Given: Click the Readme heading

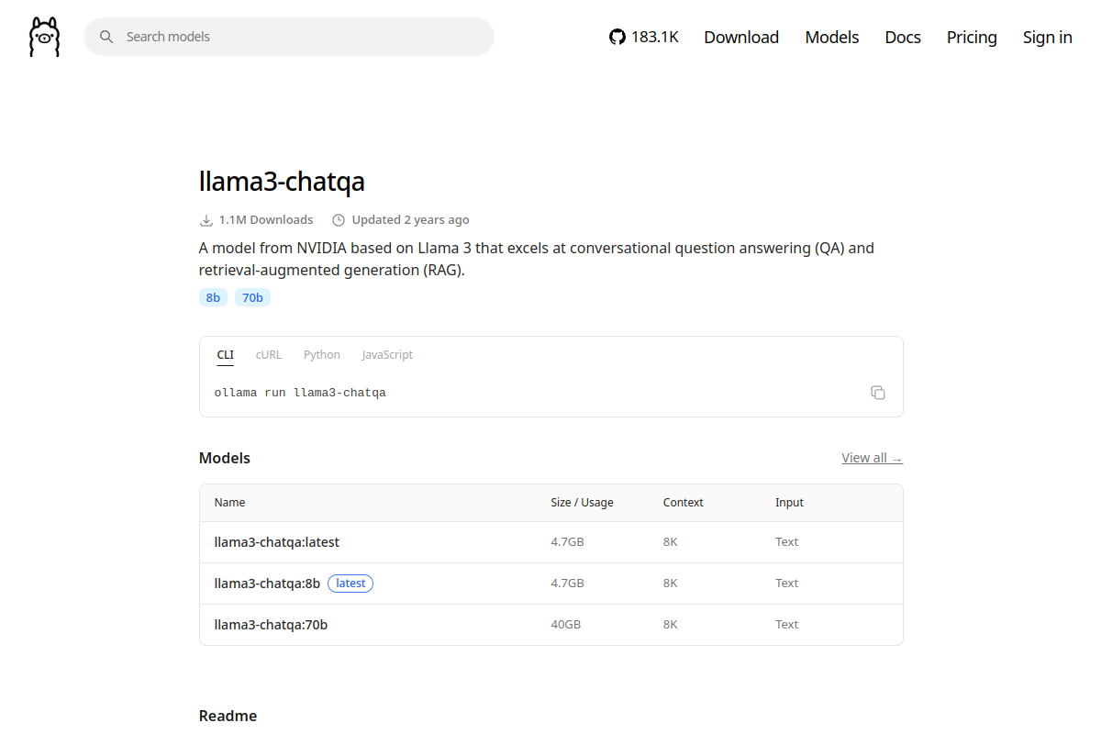Looking at the screenshot, I should click(x=228, y=717).
